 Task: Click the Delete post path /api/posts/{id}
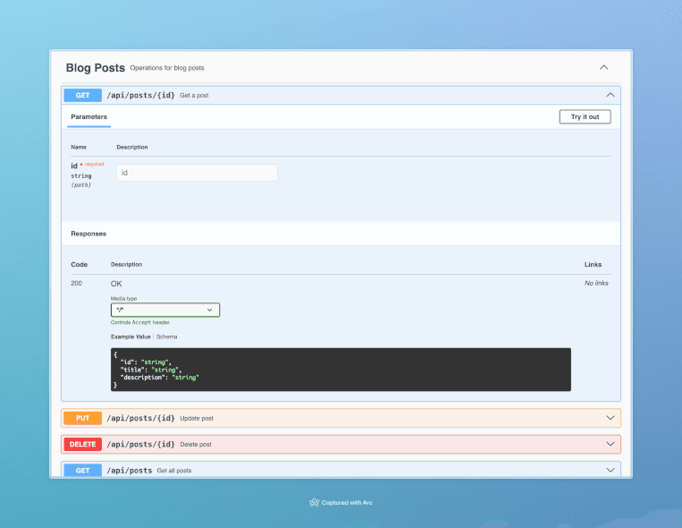(141, 444)
